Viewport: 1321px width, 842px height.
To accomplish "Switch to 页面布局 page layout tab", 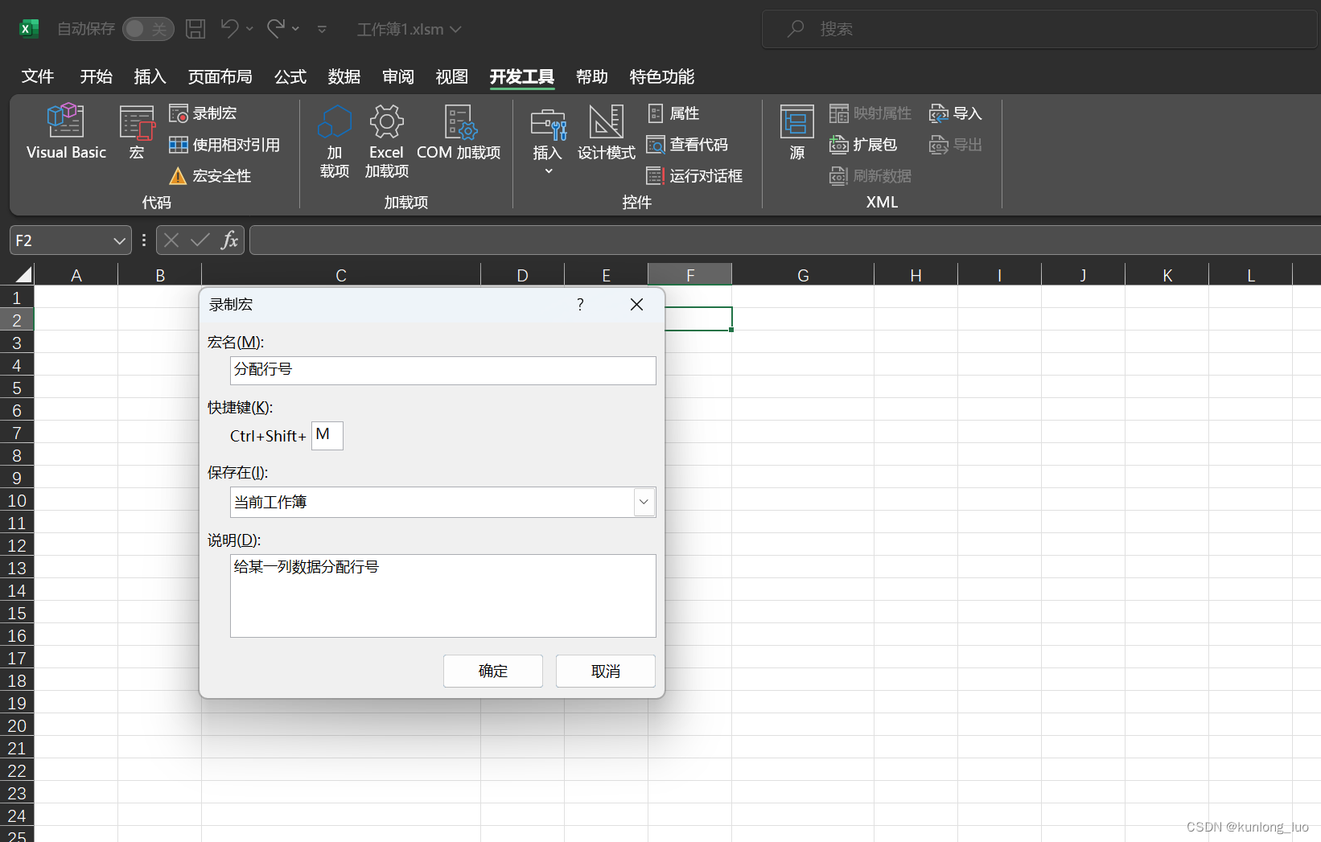I will (x=220, y=76).
